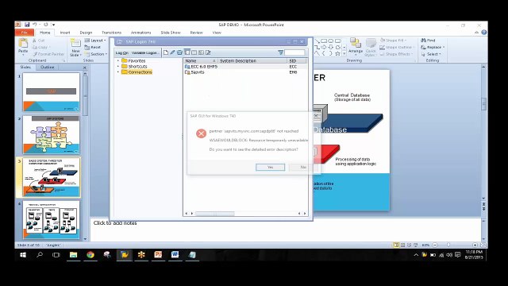
Task: Open File Explorer from taskbar
Action: [x=74, y=255]
